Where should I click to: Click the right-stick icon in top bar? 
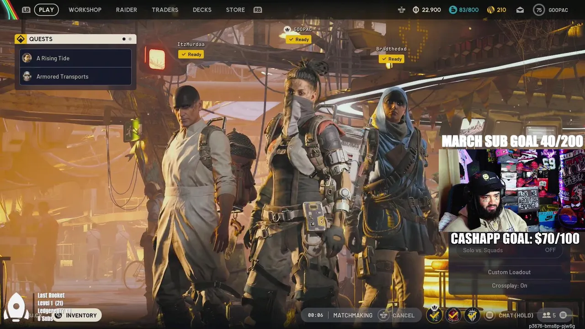tap(401, 10)
